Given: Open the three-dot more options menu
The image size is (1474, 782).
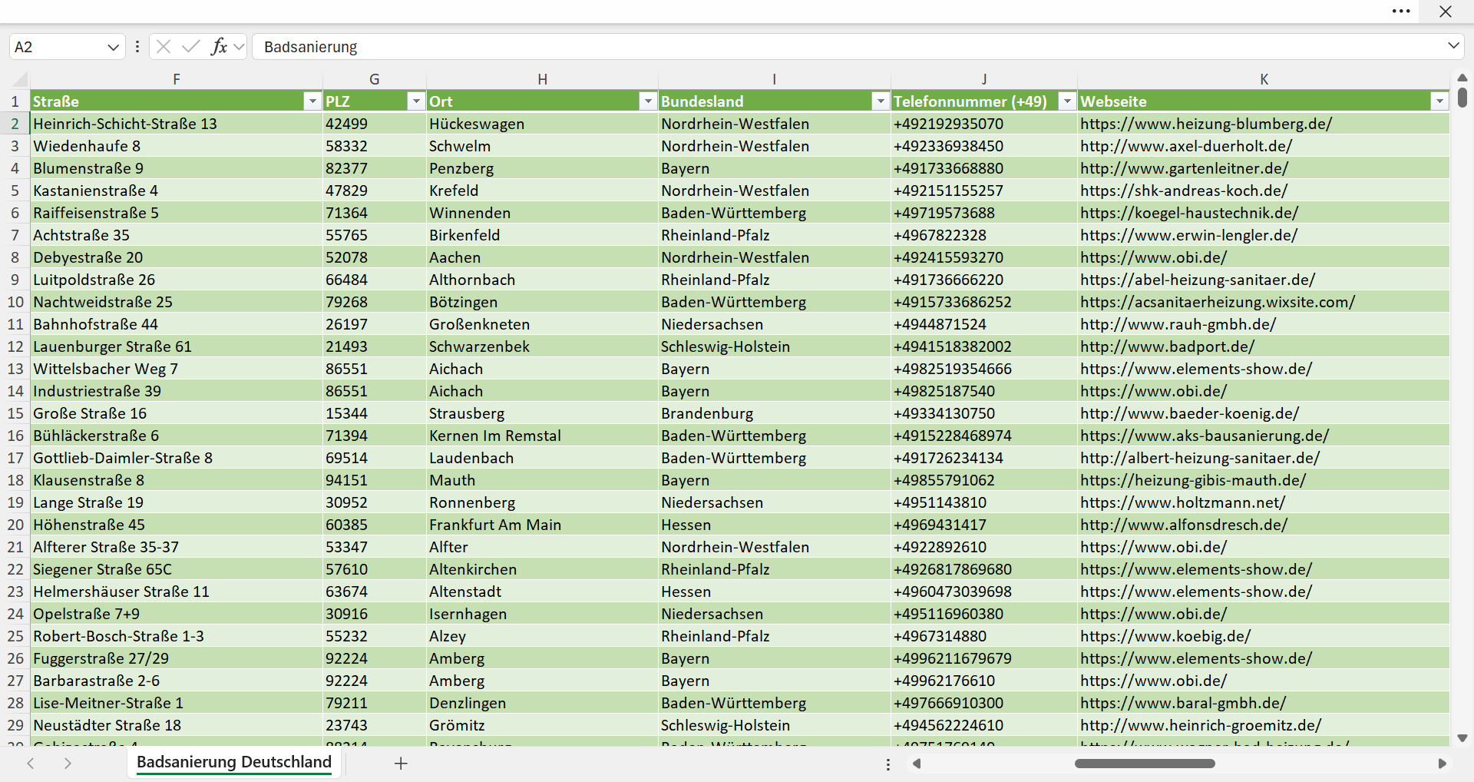Looking at the screenshot, I should click(1401, 12).
